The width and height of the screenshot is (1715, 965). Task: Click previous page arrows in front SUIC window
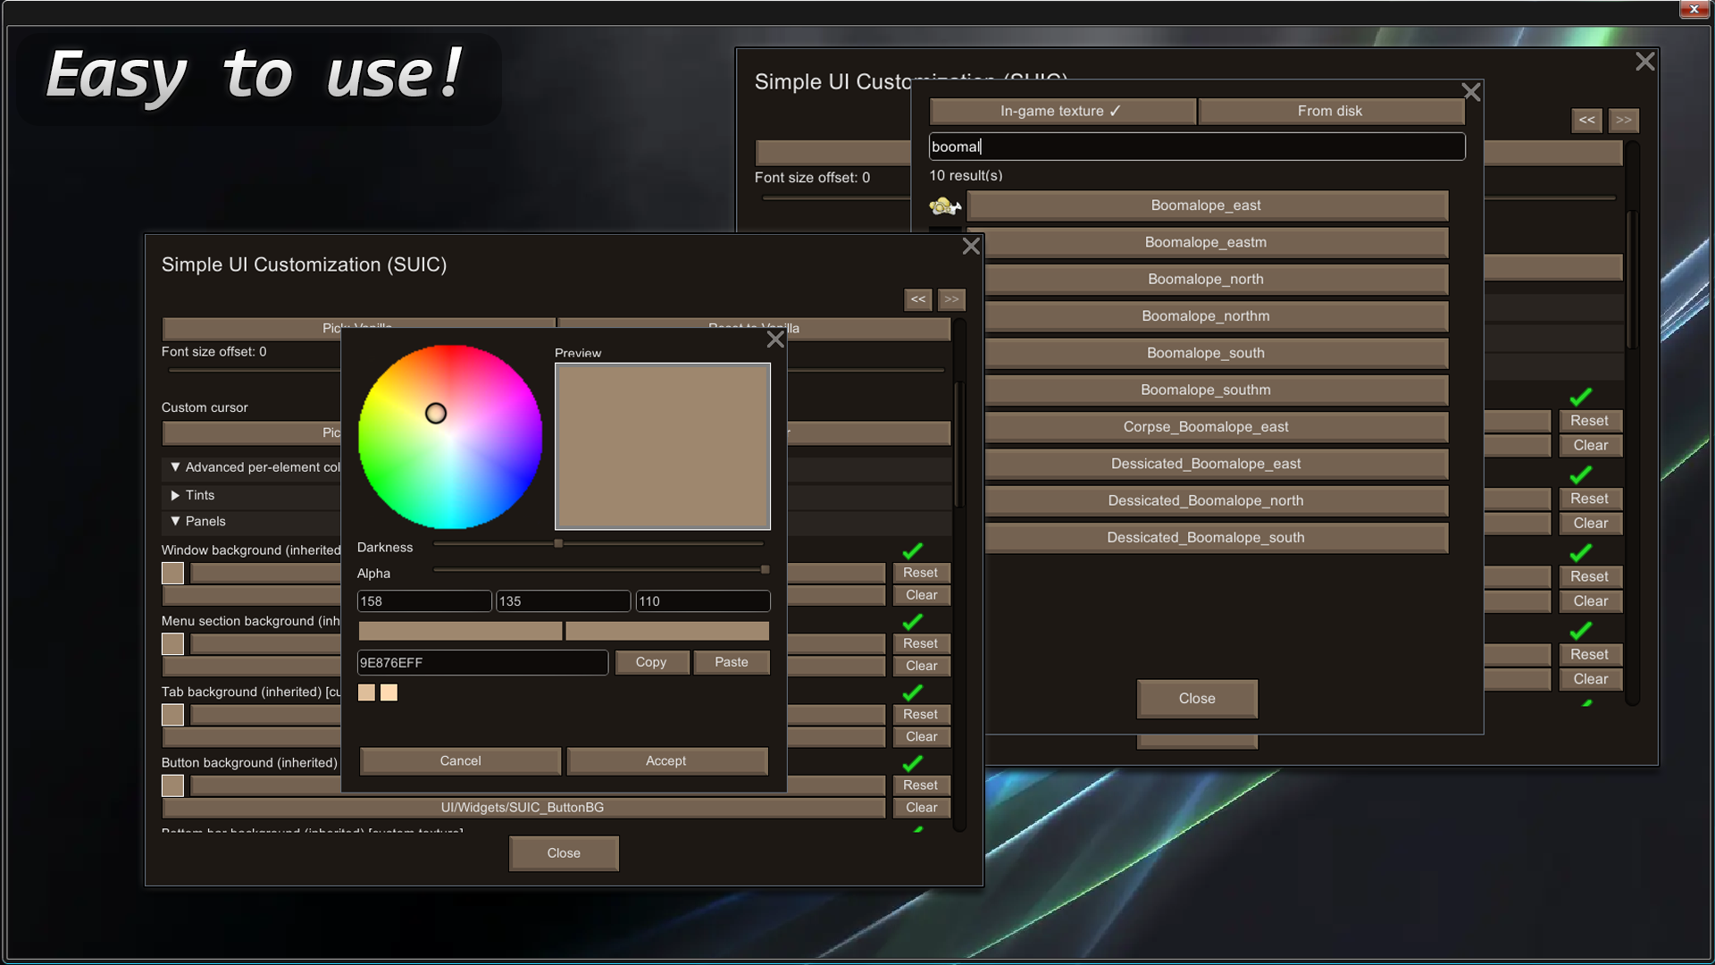pyautogui.click(x=918, y=299)
